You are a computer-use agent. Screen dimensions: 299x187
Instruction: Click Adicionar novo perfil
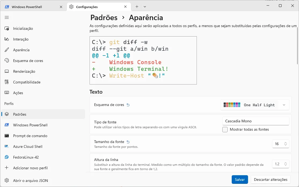[43, 168]
